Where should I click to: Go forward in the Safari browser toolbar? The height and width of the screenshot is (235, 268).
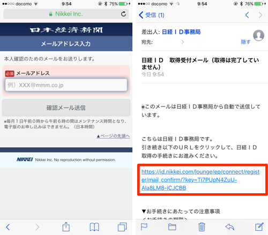(x=37, y=227)
